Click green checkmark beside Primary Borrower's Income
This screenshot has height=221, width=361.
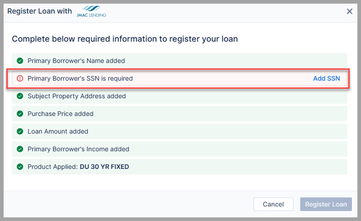tap(20, 149)
